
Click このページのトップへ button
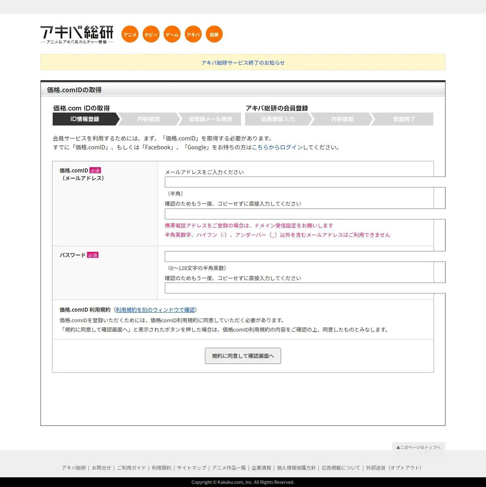click(419, 447)
